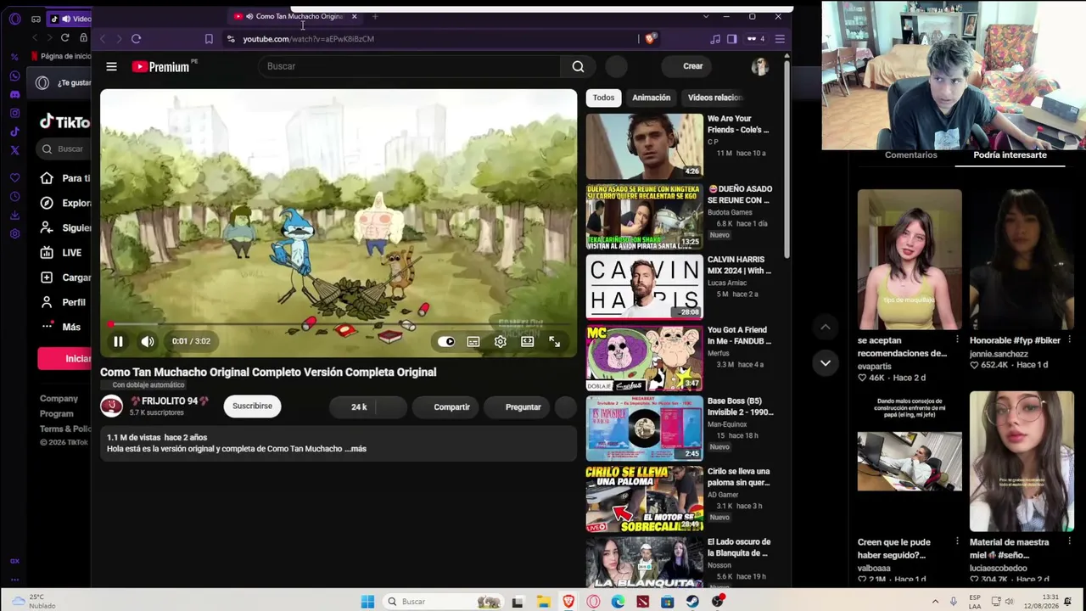
Task: Open File Explorer from taskbar
Action: pos(543,602)
